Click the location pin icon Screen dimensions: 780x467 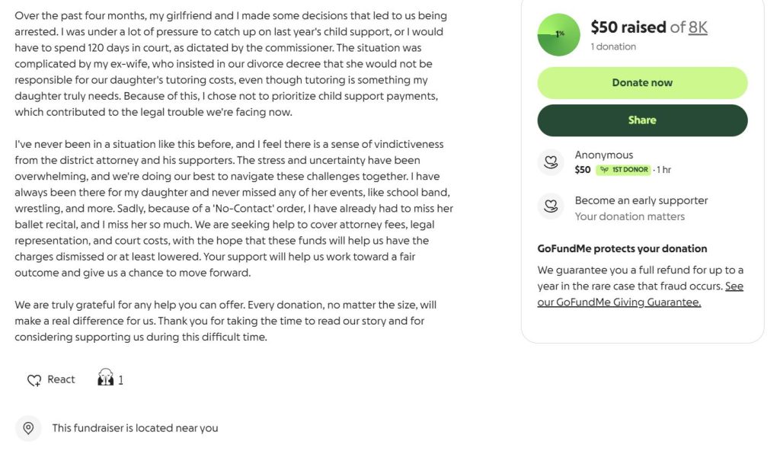[28, 428]
